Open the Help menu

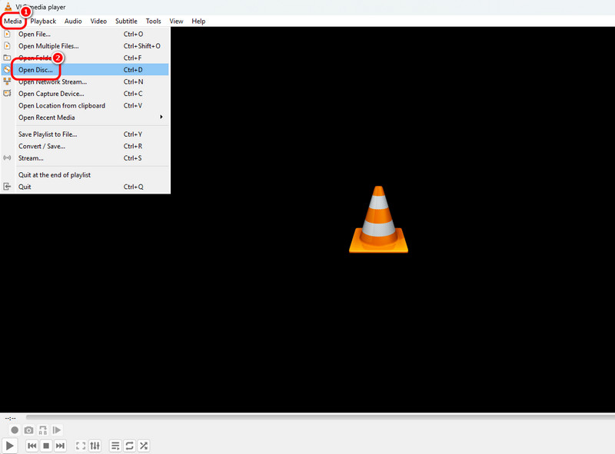point(198,22)
